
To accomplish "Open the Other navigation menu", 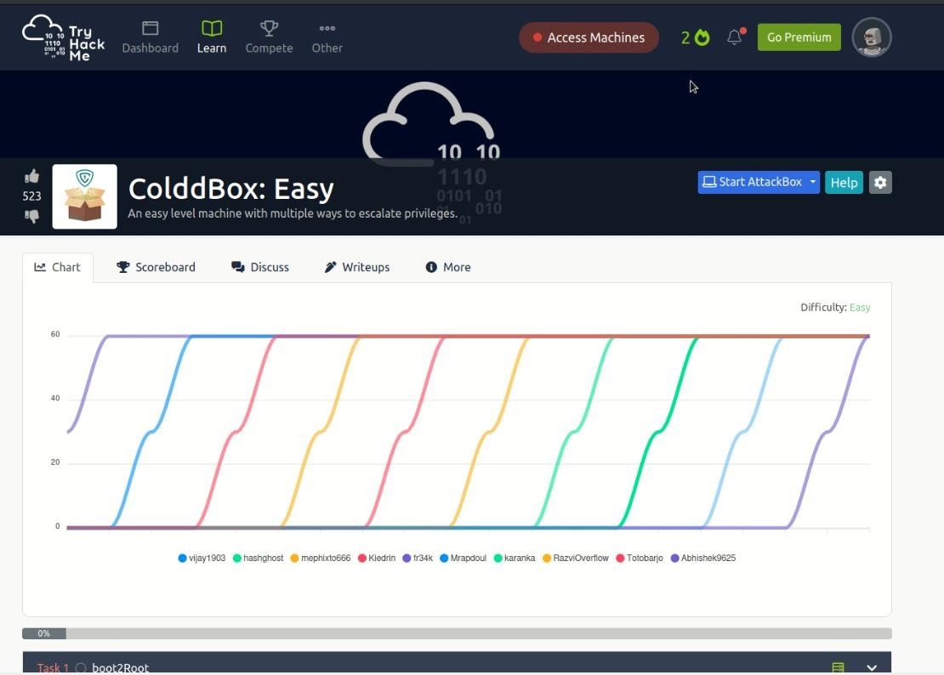I will click(327, 37).
